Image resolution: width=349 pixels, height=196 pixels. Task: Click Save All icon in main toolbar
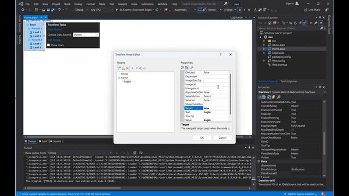(53, 10)
